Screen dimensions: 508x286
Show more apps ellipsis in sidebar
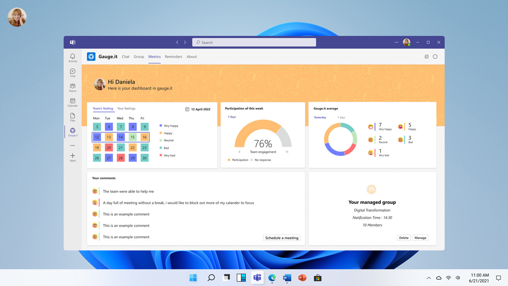click(73, 145)
